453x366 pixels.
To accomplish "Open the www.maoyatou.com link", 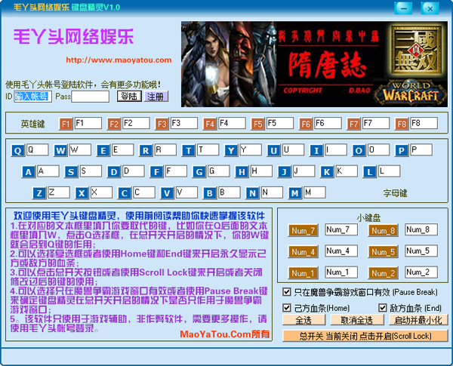I will coord(119,60).
